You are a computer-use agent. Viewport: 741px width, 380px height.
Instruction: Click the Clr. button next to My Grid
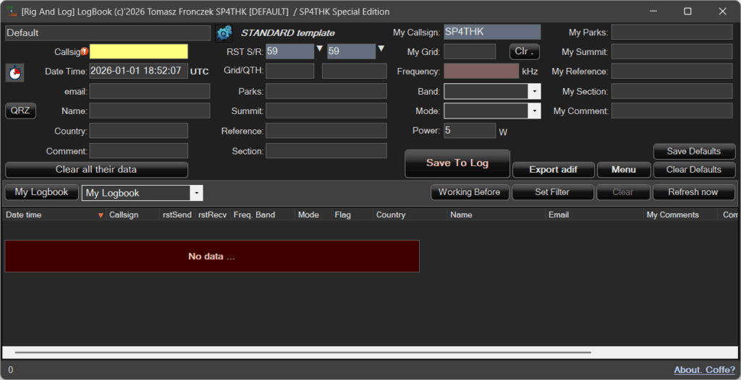point(524,52)
